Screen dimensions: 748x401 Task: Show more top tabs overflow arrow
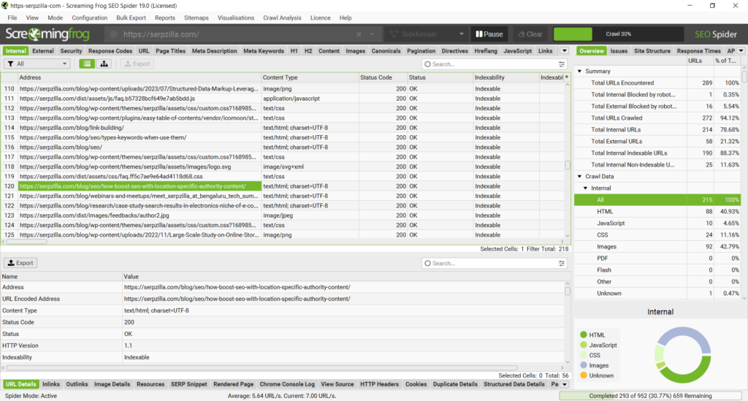tap(565, 50)
